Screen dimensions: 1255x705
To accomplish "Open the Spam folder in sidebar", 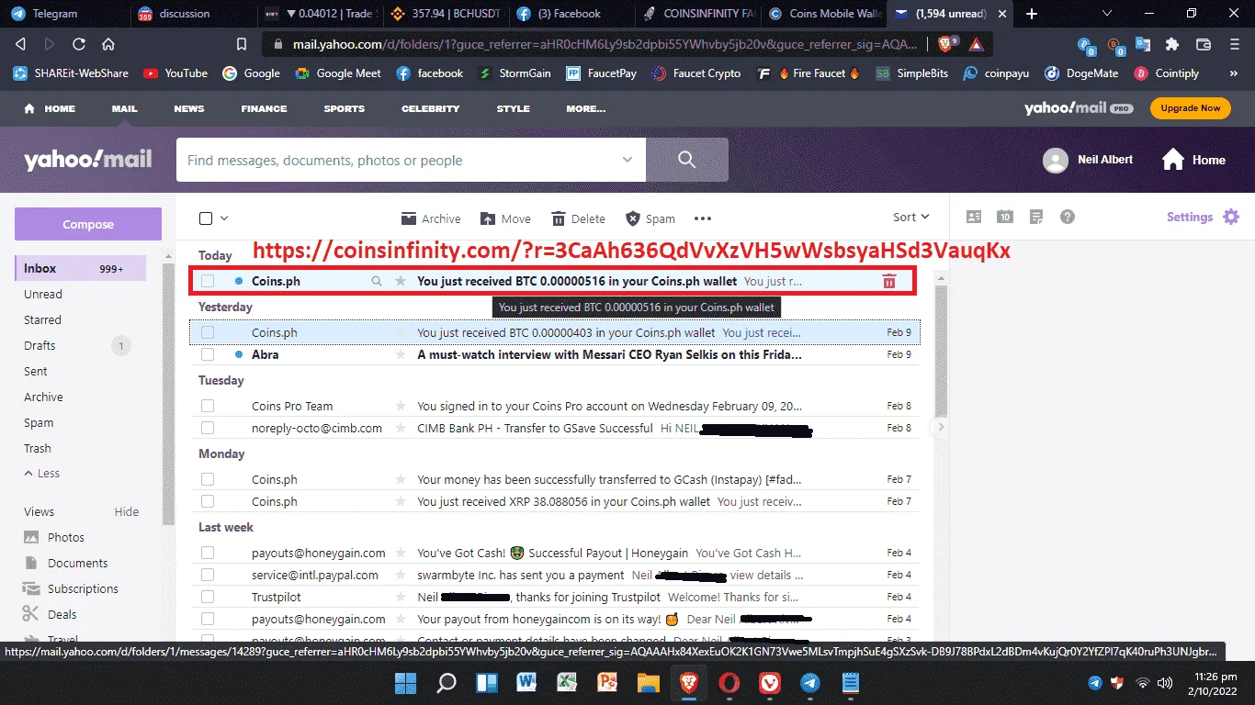I will (x=39, y=423).
